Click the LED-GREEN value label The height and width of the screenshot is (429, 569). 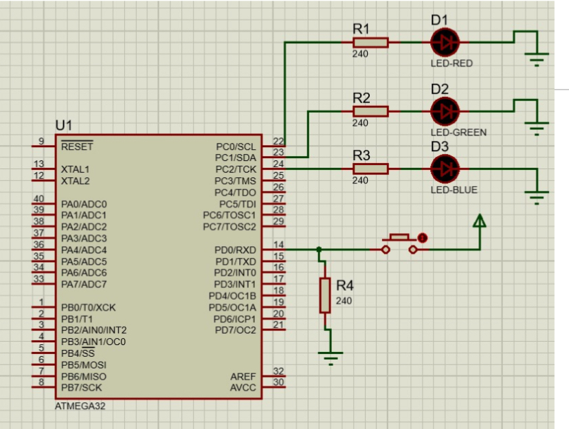point(458,133)
